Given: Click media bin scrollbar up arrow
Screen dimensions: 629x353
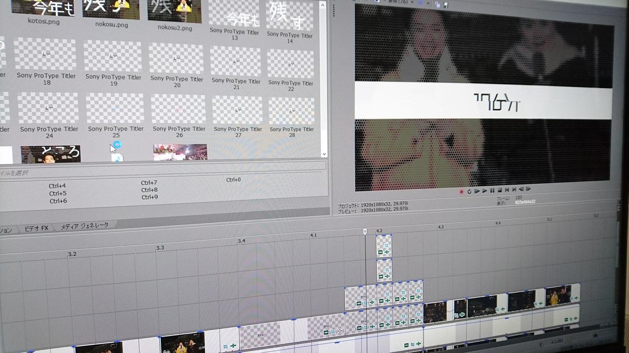Looking at the screenshot, I should (322, 5).
